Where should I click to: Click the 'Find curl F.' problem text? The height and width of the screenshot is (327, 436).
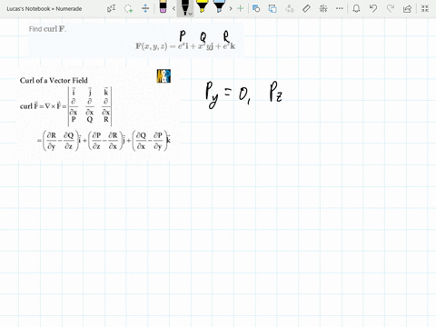coord(47,29)
